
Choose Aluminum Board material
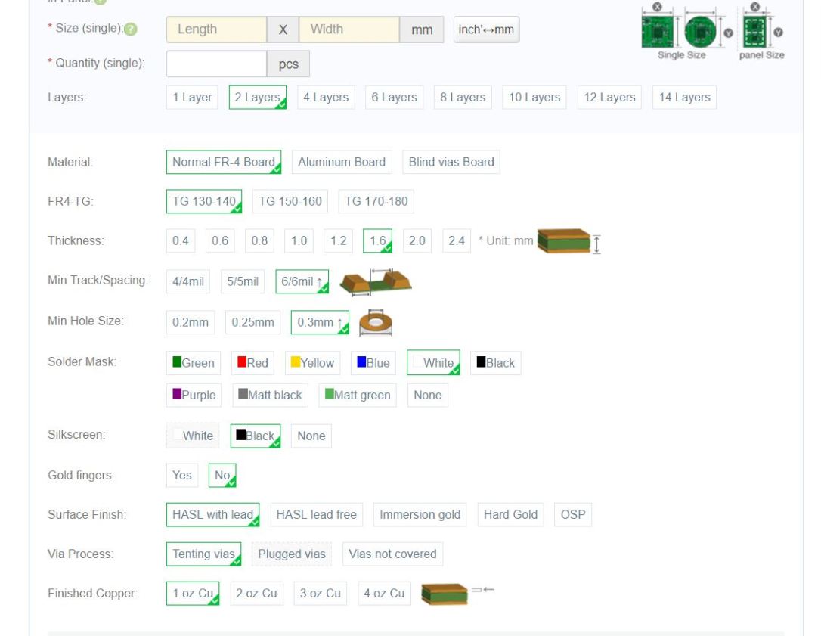click(342, 162)
